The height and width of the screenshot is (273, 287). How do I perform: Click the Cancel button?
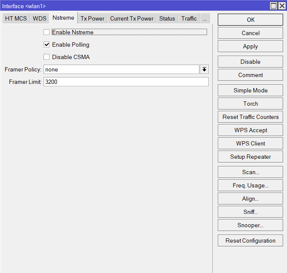250,33
